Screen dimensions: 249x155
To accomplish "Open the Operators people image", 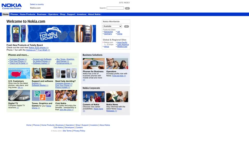I will tap(117, 64).
